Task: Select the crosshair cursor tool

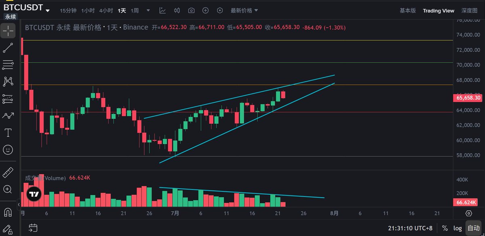Action: click(x=8, y=30)
